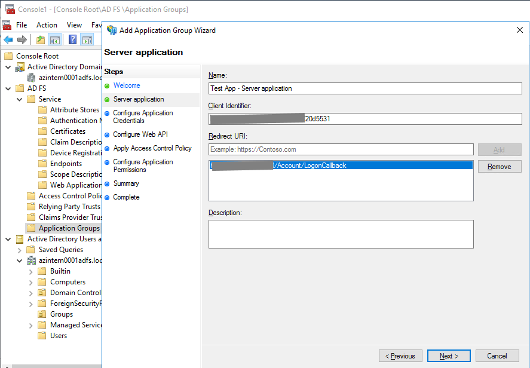Open the File menu
The height and width of the screenshot is (368, 530).
pyautogui.click(x=22, y=25)
